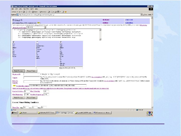The height and width of the screenshot is (136, 181).
Task: Open the Search pane from toolbar
Action: coord(35,12)
